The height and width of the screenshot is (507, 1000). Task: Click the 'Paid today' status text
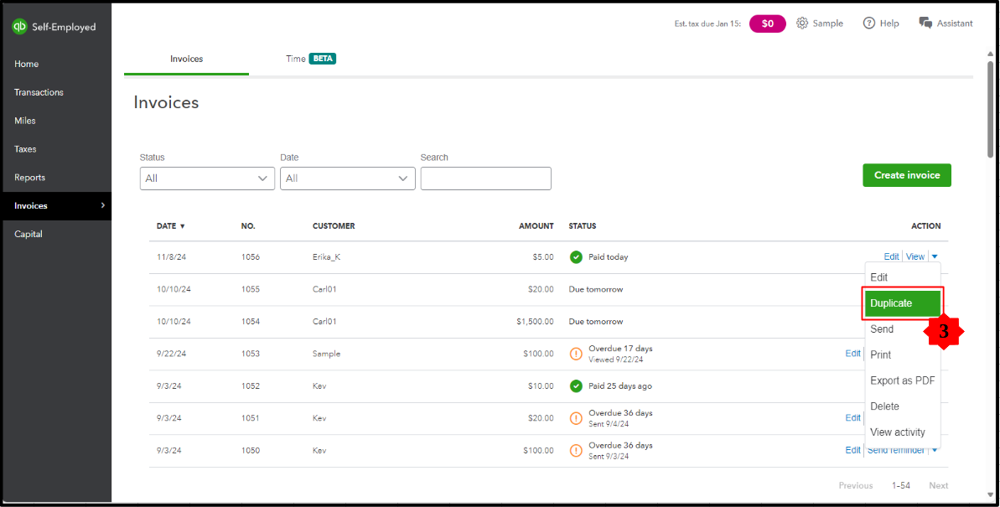(608, 257)
